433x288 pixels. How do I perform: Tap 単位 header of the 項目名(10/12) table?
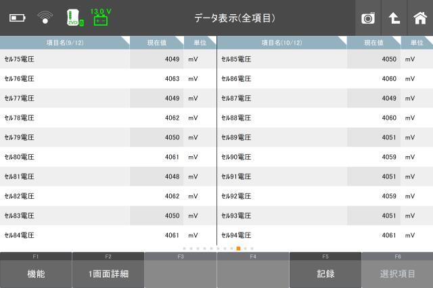click(x=417, y=43)
